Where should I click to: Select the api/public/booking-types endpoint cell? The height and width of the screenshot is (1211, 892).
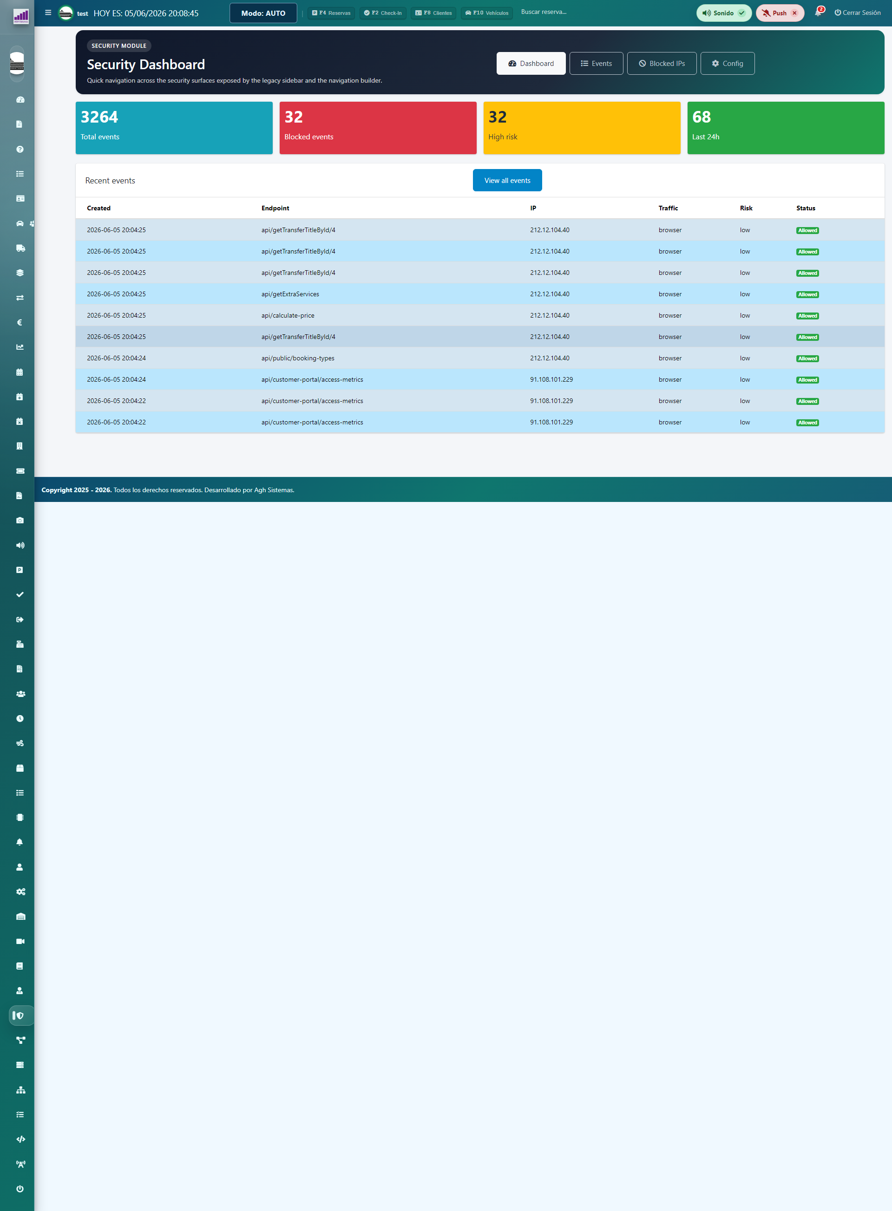pyautogui.click(x=297, y=358)
